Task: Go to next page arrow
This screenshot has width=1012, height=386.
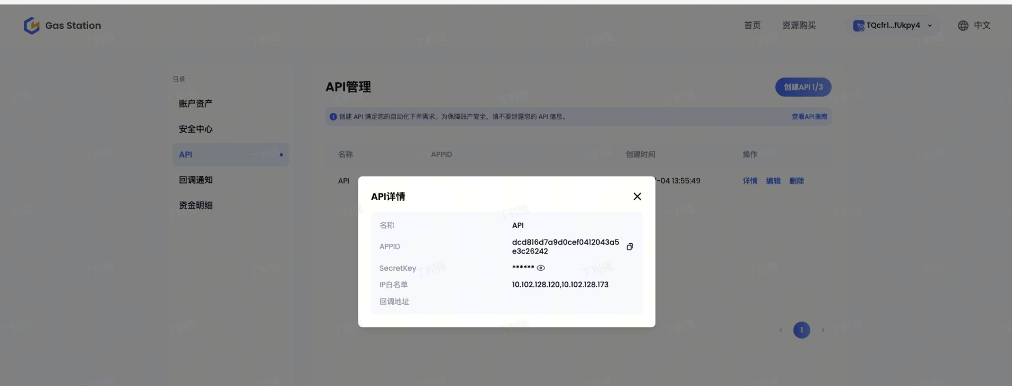Action: [x=823, y=330]
